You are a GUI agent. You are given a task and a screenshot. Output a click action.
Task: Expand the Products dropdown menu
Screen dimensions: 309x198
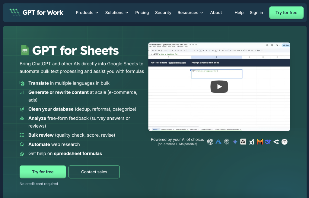tap(87, 13)
